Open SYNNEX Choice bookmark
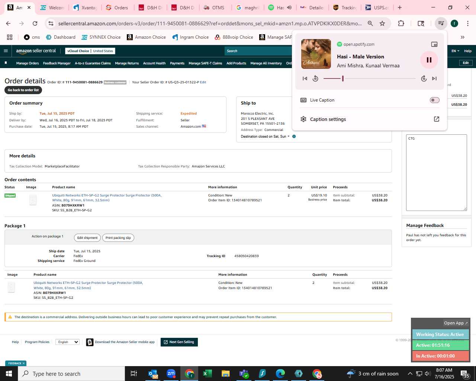This screenshot has height=381, width=476. pyautogui.click(x=101, y=37)
